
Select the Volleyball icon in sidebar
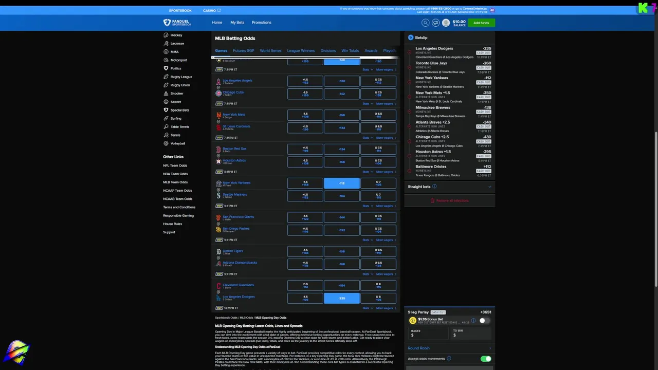[x=166, y=143]
